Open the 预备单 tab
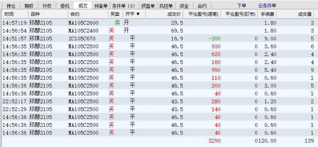The width and height of the screenshot is (318, 147). click(x=101, y=6)
